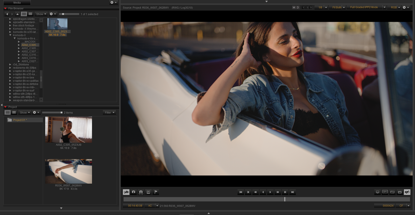Select the R036_W007_0628WV project clip thumbnail
The width and height of the screenshot is (415, 215).
pos(68,171)
